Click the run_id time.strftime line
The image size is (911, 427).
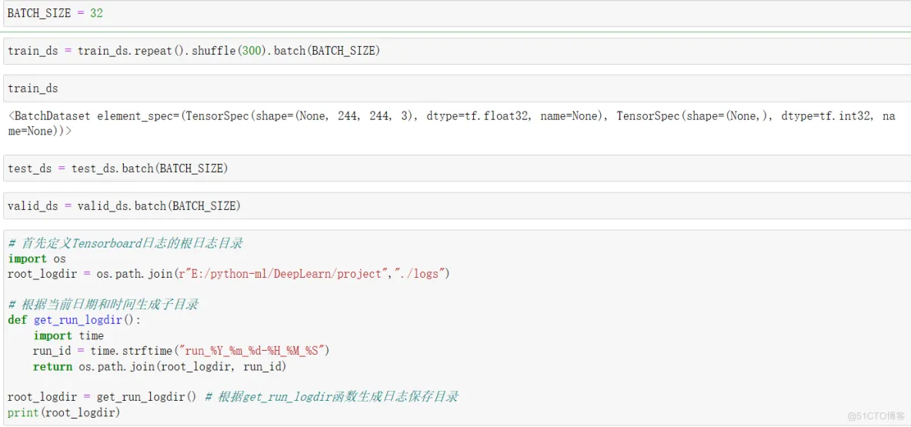182,351
